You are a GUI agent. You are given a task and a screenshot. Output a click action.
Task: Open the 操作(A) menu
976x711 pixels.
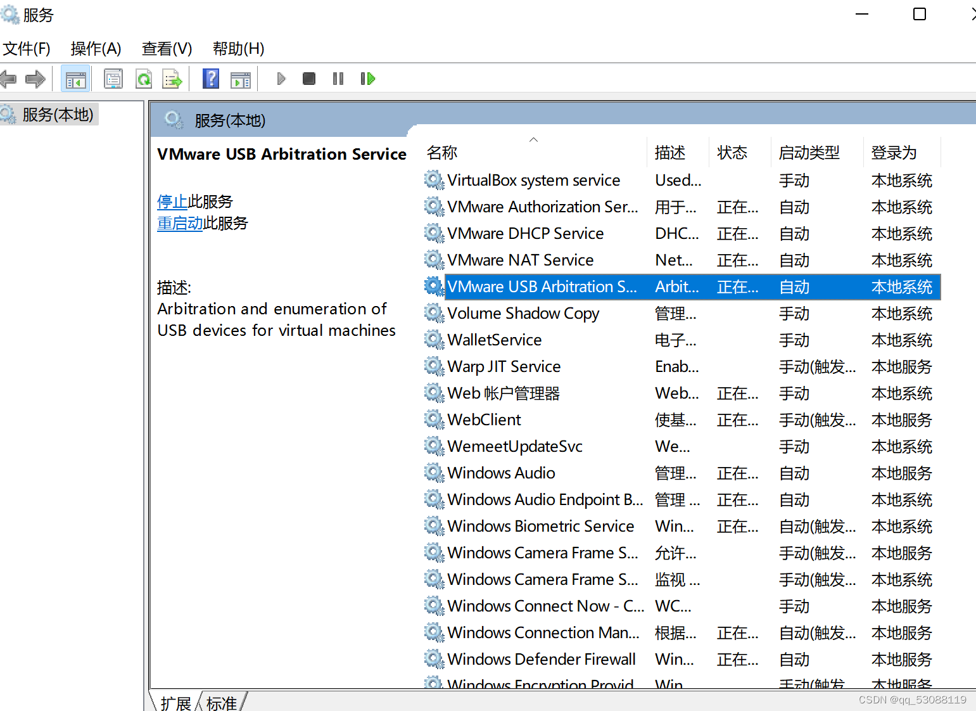pyautogui.click(x=96, y=49)
